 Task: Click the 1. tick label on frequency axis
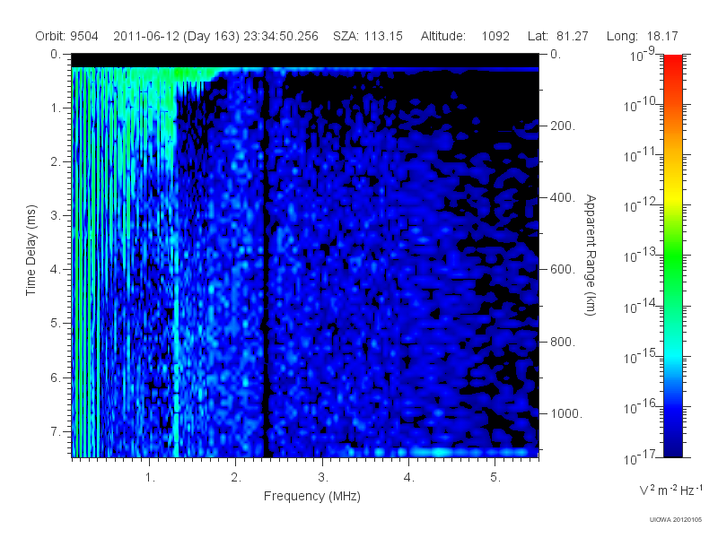(x=150, y=478)
